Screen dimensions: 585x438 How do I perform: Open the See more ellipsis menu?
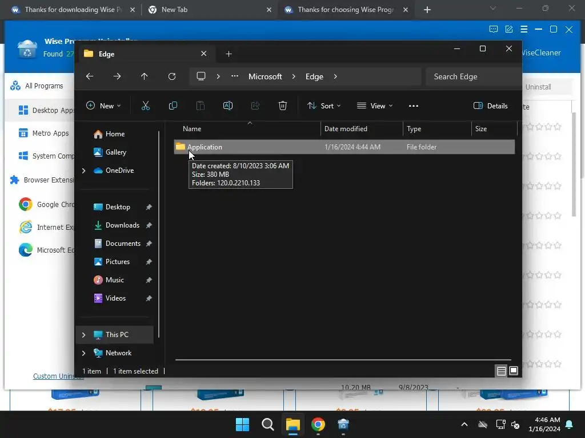tap(414, 106)
